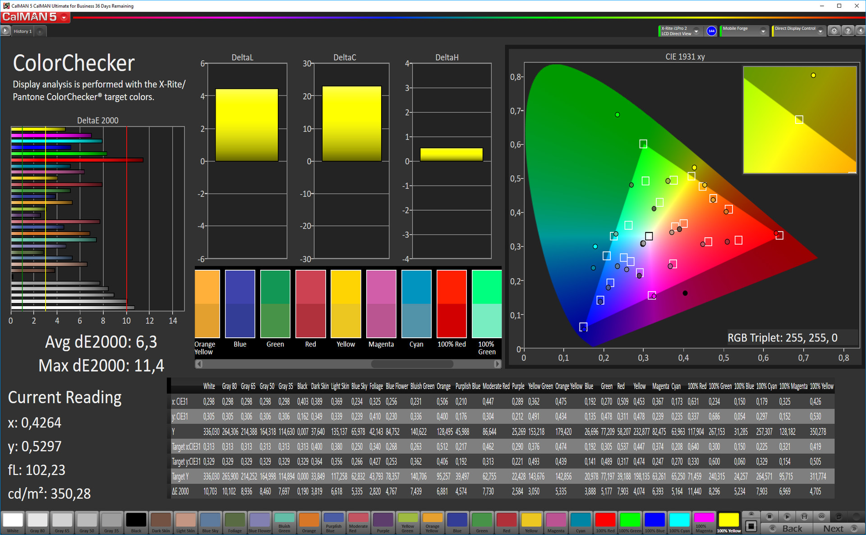866x535 pixels.
Task: Select the 100% Yellow bottom swatch
Action: 728,522
